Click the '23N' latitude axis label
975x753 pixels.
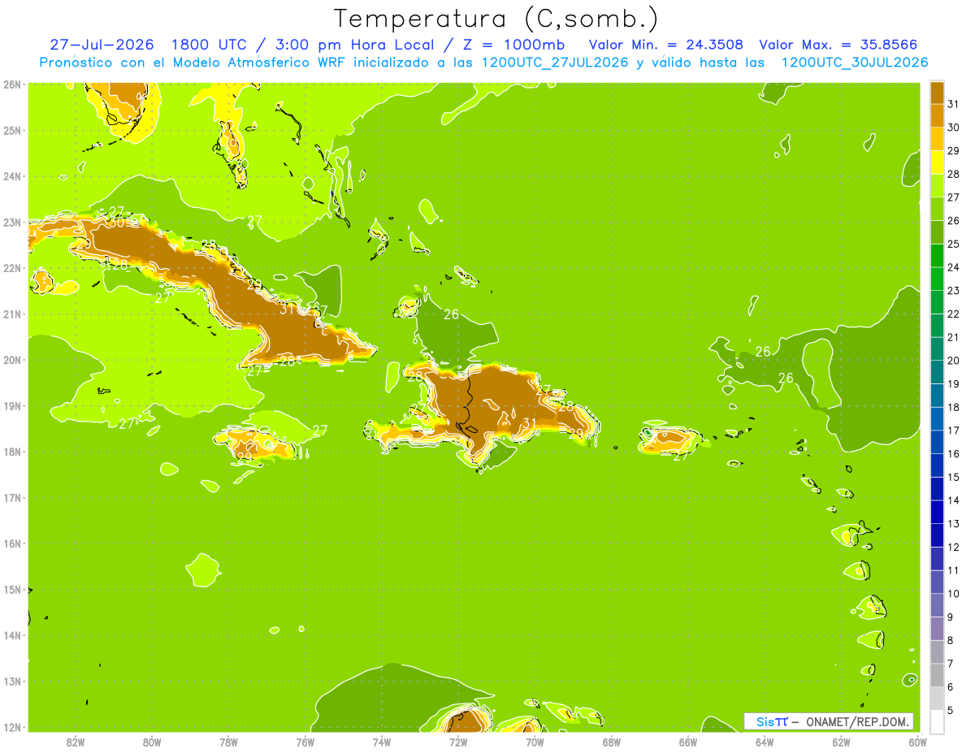11,222
